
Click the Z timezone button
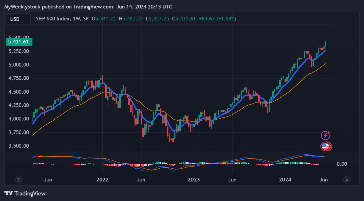pos(18,180)
